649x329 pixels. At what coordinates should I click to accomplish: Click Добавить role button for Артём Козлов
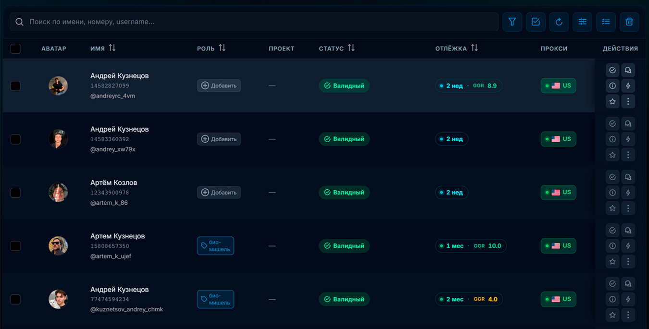(219, 193)
